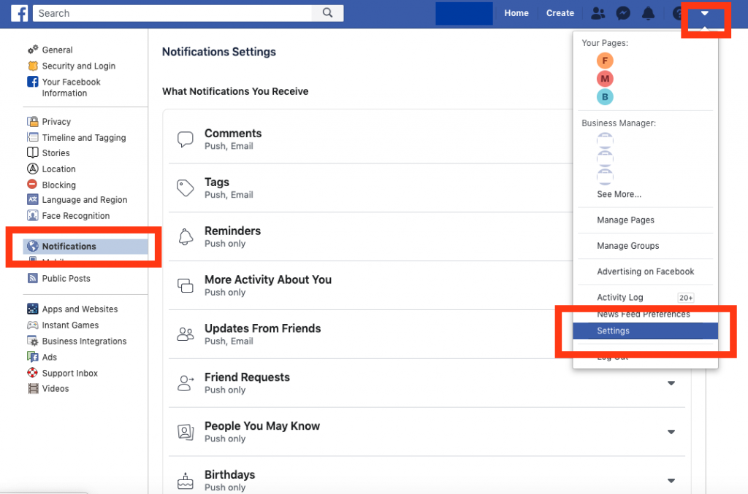Expand the Friend Requests notification options
Screen dimensions: 748x494
pos(671,383)
